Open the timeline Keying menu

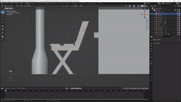(x=14, y=88)
